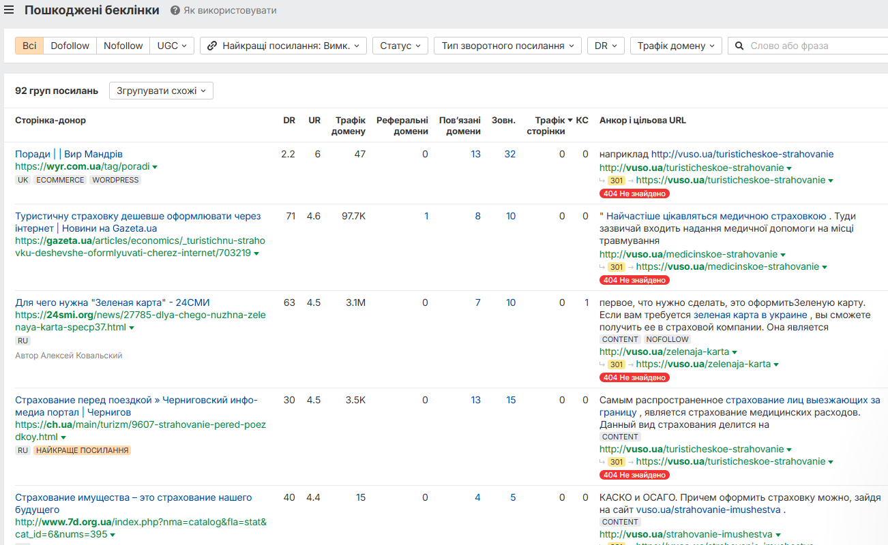888x545 pixels.
Task: Open the UGC filter dropdown
Action: tap(172, 46)
